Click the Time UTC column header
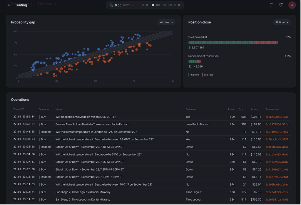The image size is (301, 205). 19,109
